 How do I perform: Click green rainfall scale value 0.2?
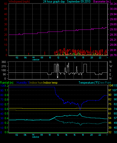[x=7, y=123]
